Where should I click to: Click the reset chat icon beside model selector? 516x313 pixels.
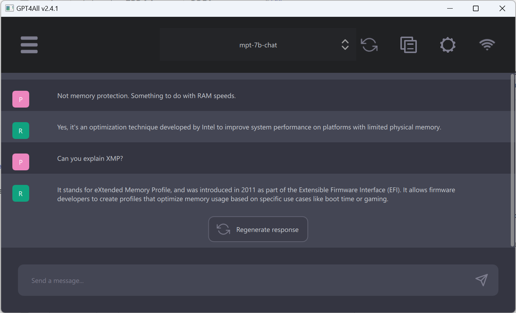click(369, 44)
